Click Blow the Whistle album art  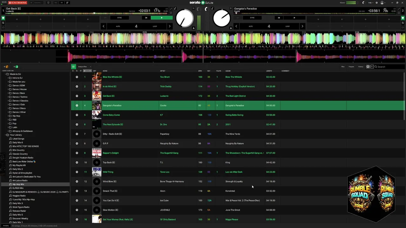point(97,77)
